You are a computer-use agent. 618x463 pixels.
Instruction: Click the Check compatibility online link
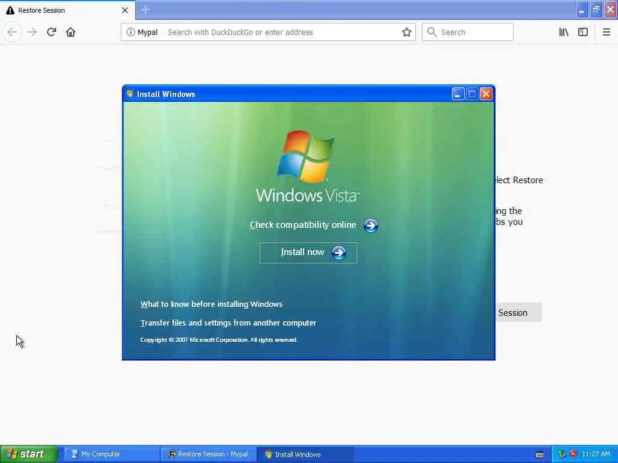[x=303, y=225]
